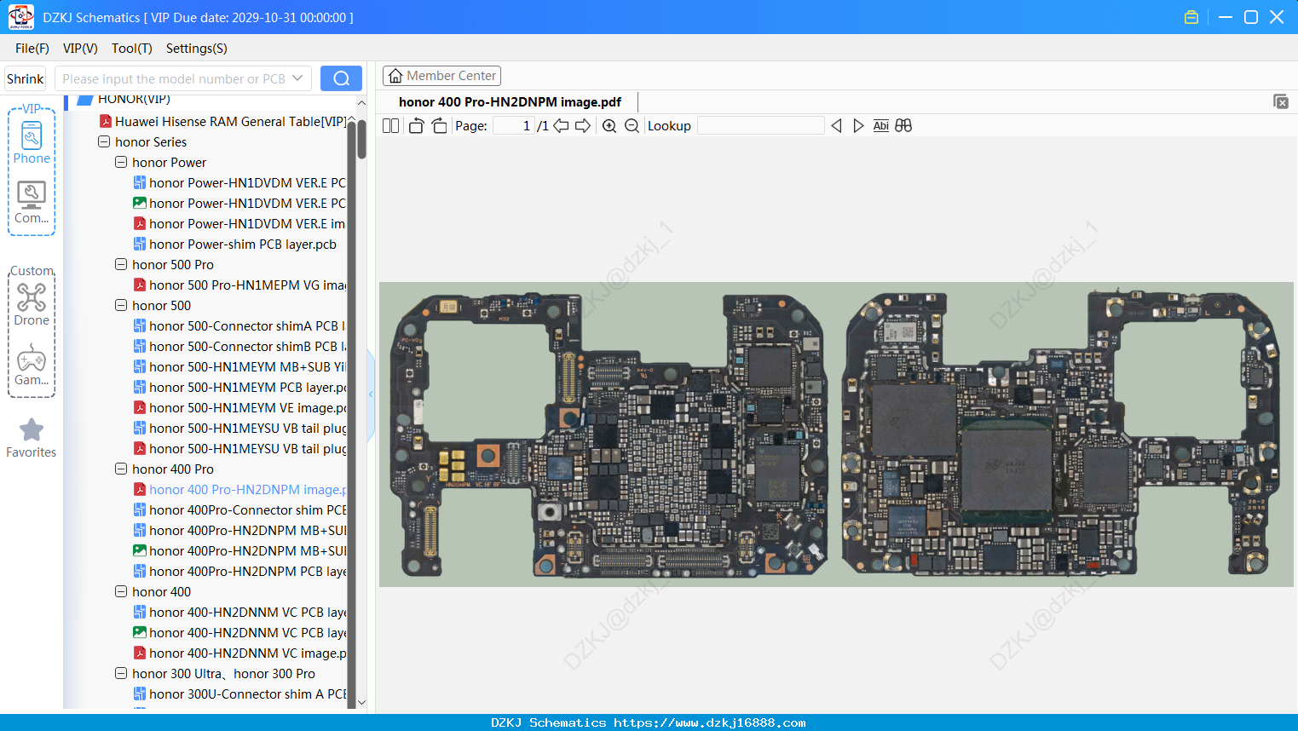Select the Drone category icon
The width and height of the screenshot is (1298, 731).
[32, 304]
